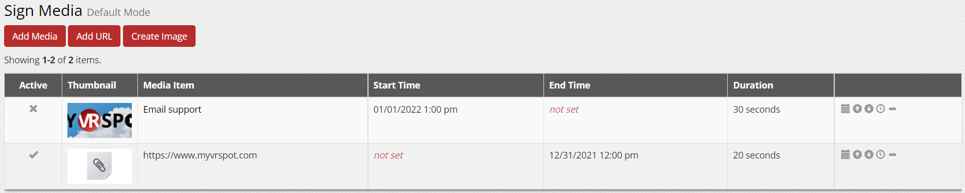Screen dimensions: 965x193
Task: Toggle inactive X status for Email support
Action: click(33, 109)
